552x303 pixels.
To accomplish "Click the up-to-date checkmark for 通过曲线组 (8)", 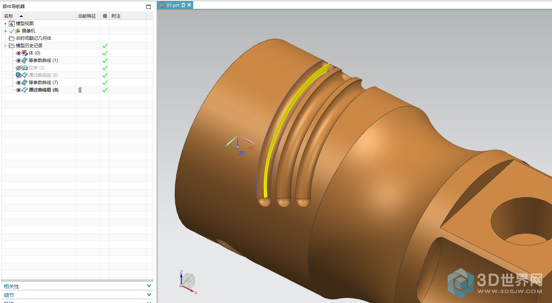I will (x=105, y=90).
